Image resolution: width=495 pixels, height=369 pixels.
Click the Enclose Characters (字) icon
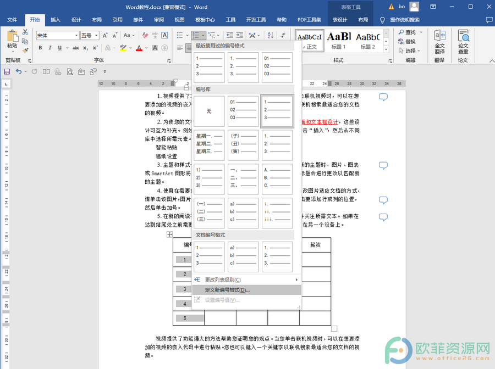coord(164,48)
